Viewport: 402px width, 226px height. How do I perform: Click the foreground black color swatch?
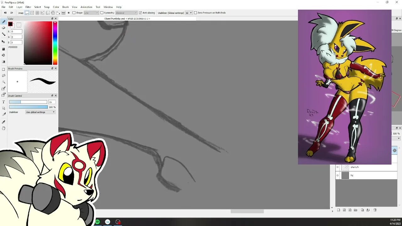pos(10,24)
